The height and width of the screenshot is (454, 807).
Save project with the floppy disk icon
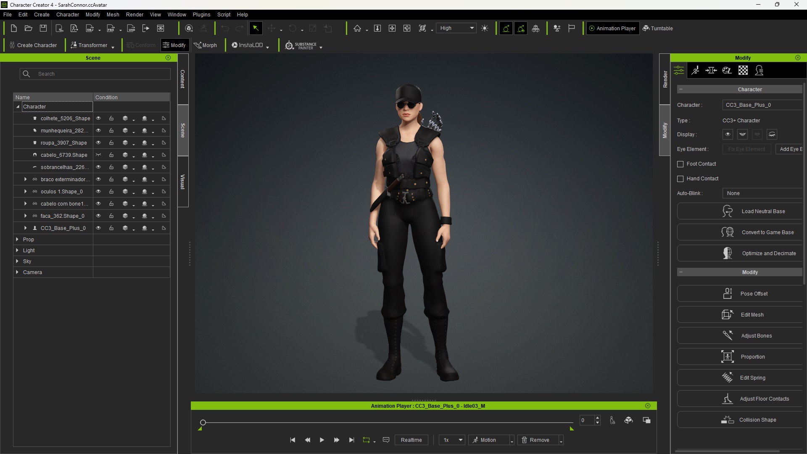click(x=43, y=28)
